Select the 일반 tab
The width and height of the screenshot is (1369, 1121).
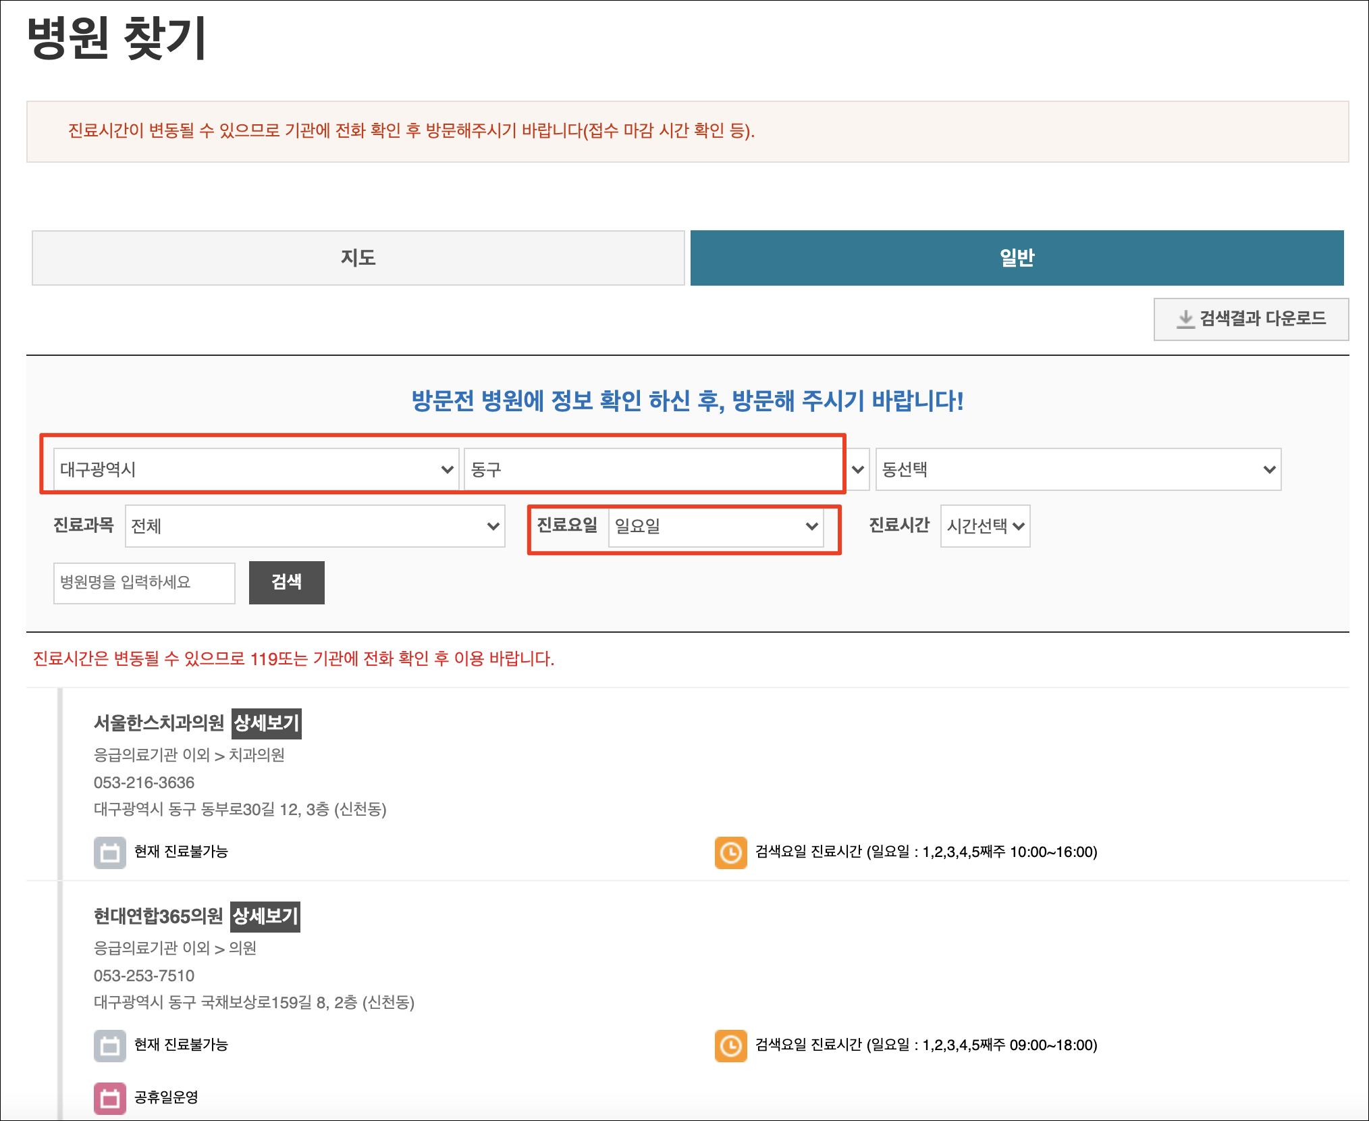(1017, 258)
